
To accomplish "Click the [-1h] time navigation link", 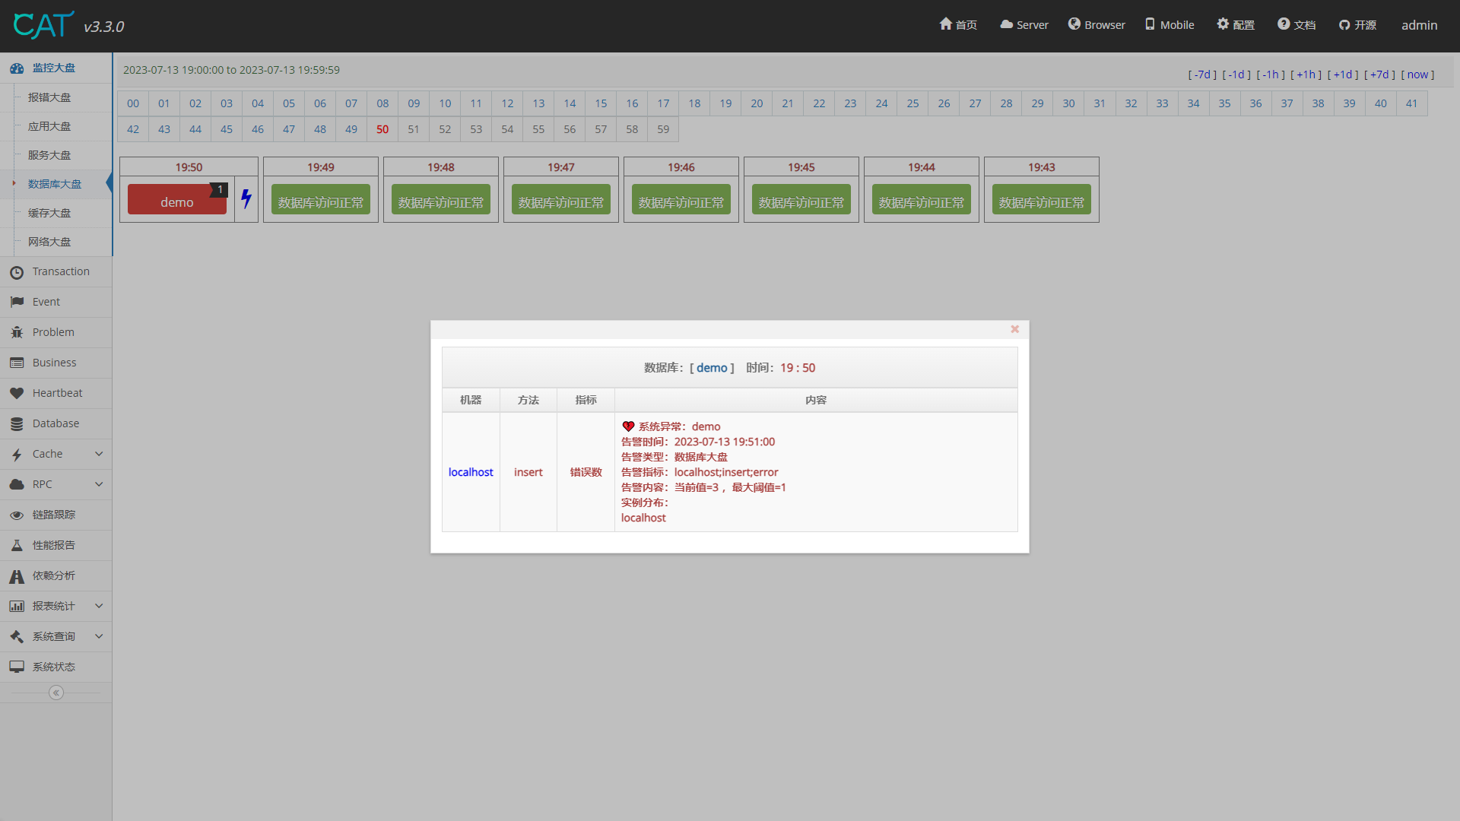I will coord(1271,74).
